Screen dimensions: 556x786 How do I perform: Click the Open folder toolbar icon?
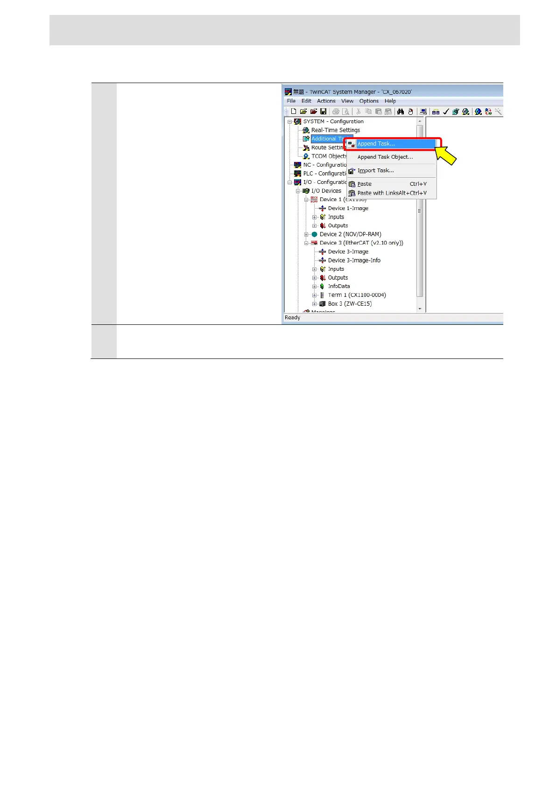coord(303,112)
